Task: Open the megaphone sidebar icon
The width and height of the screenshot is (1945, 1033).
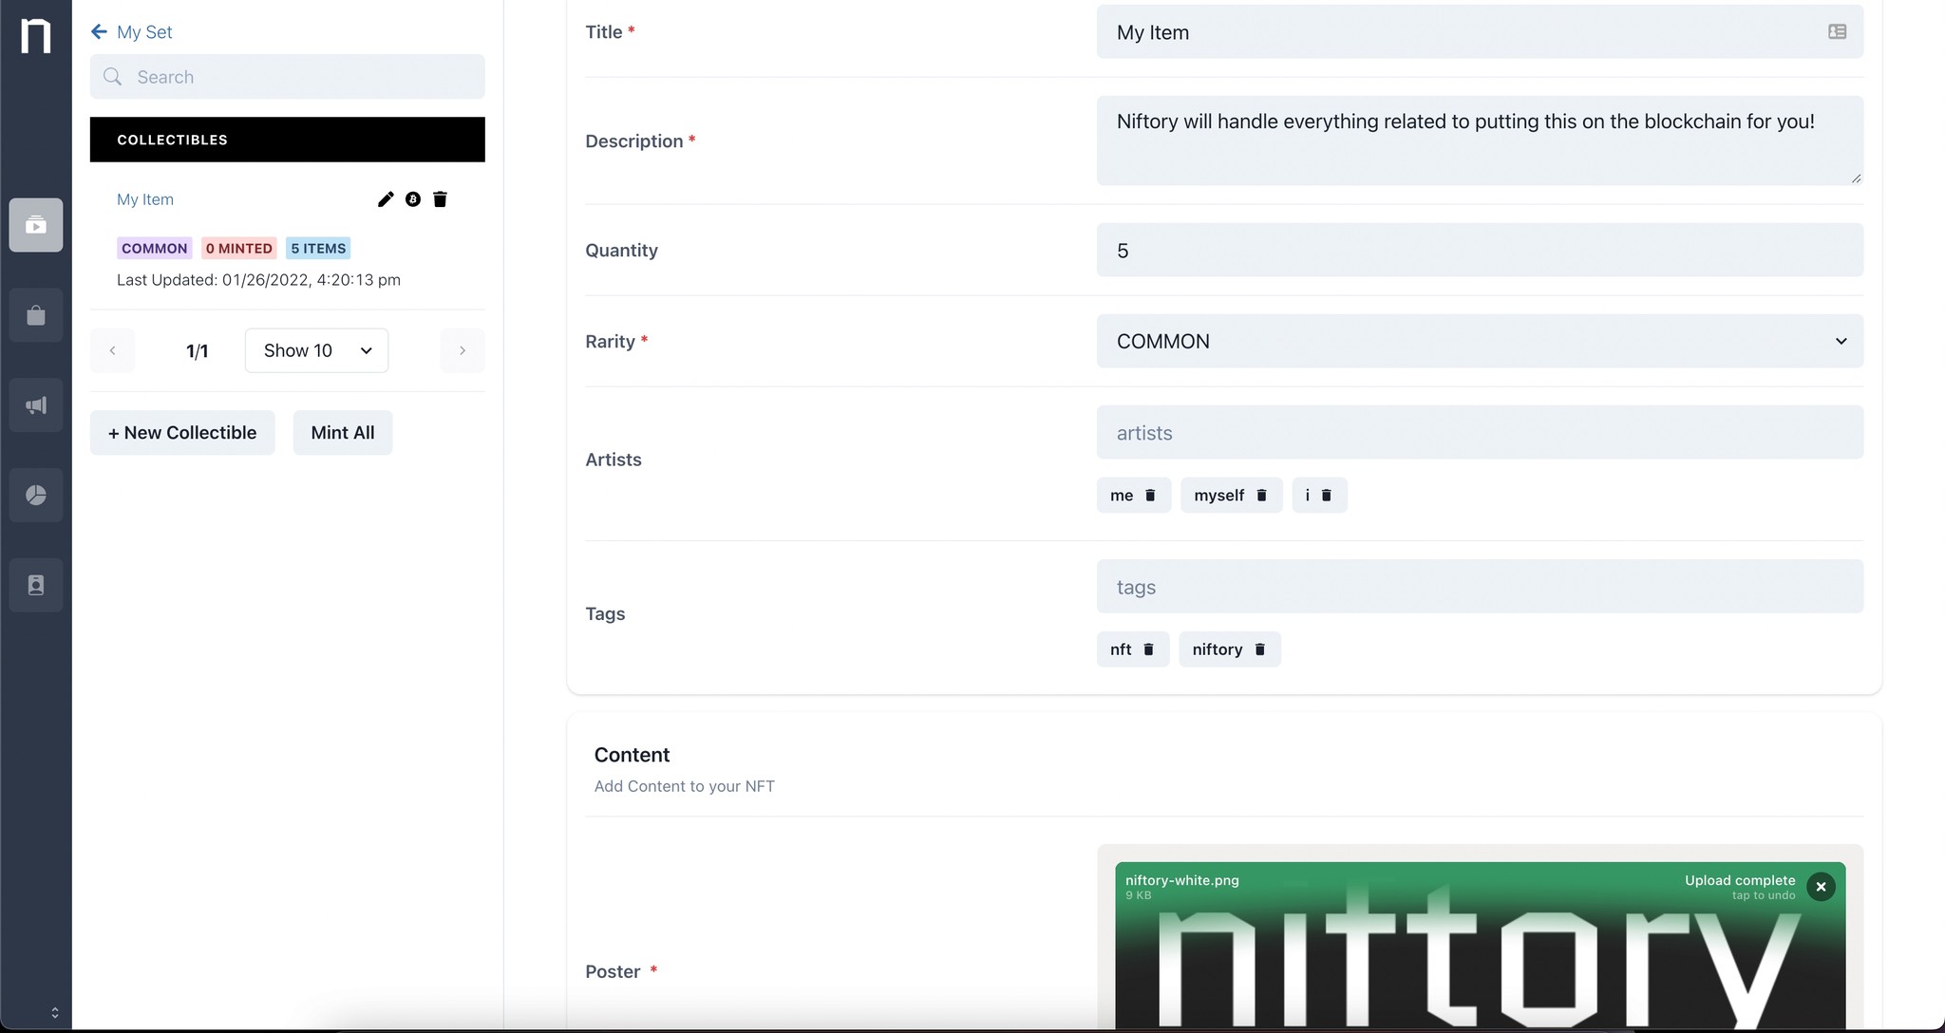Action: [x=36, y=405]
